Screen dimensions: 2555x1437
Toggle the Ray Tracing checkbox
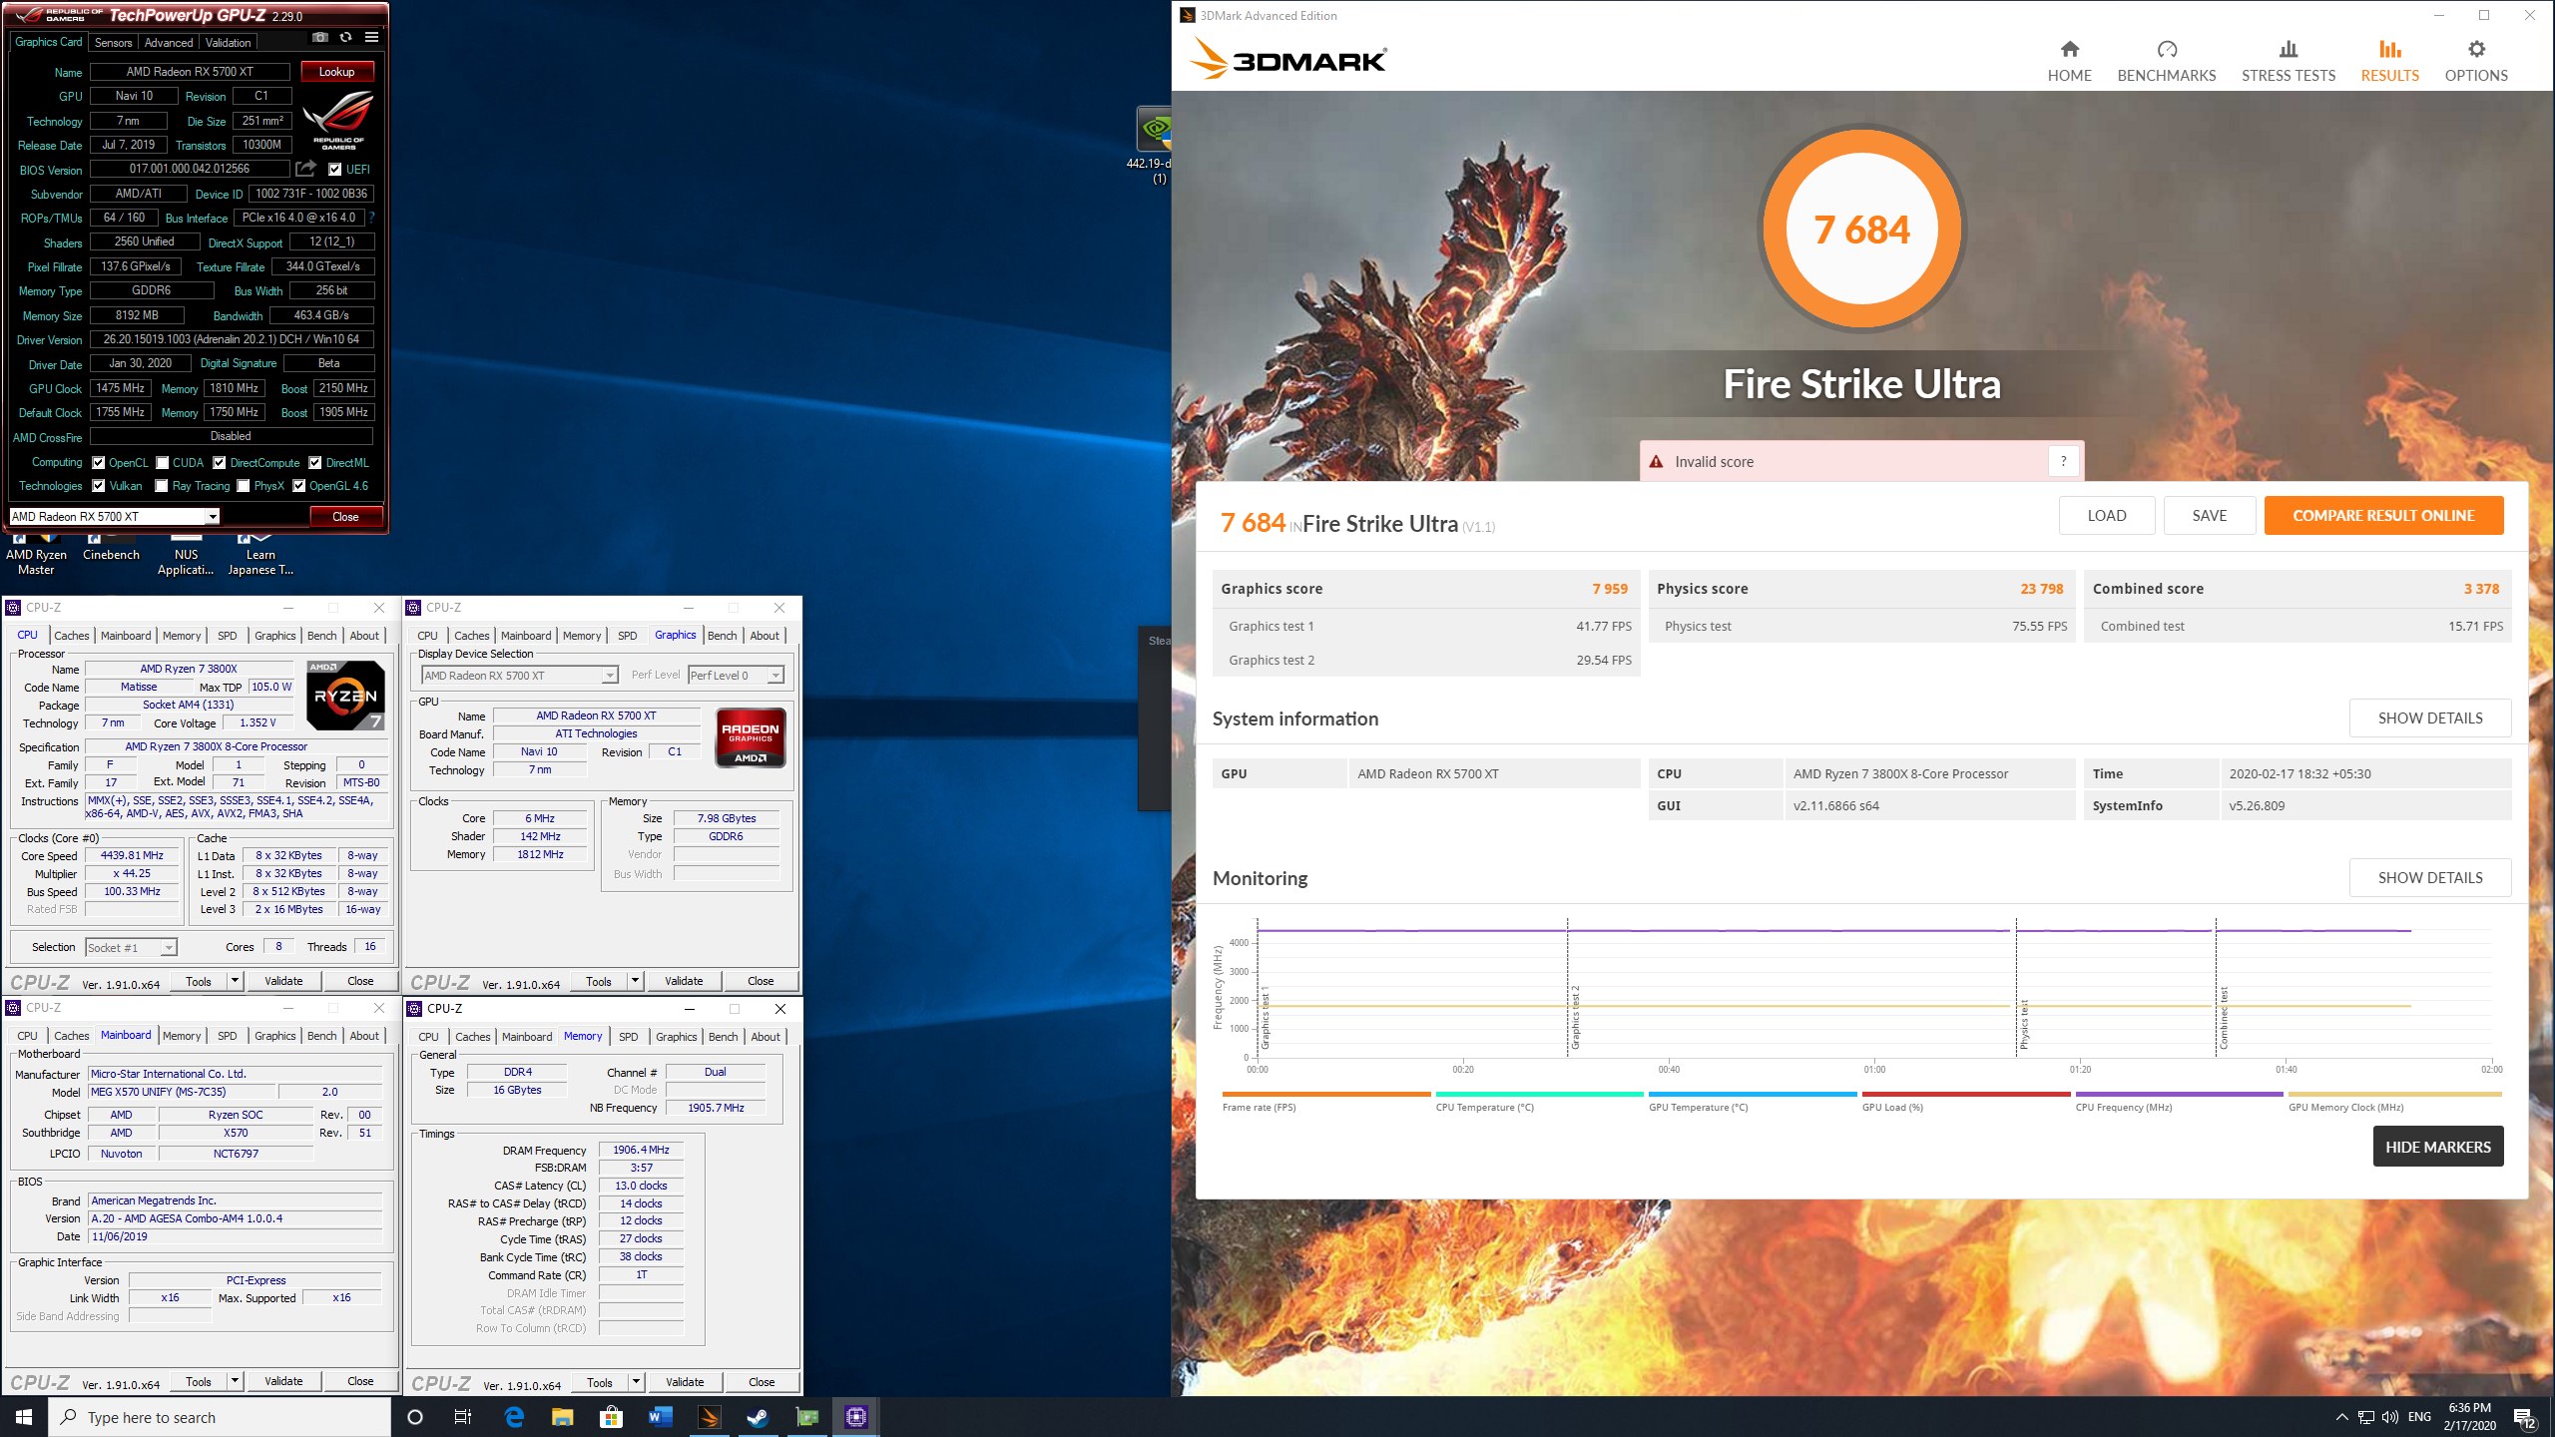(x=162, y=486)
